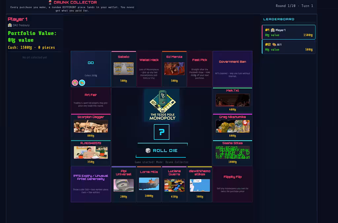Click the Player 1 name heading
The height and width of the screenshot is (223, 338).
pos(17,19)
